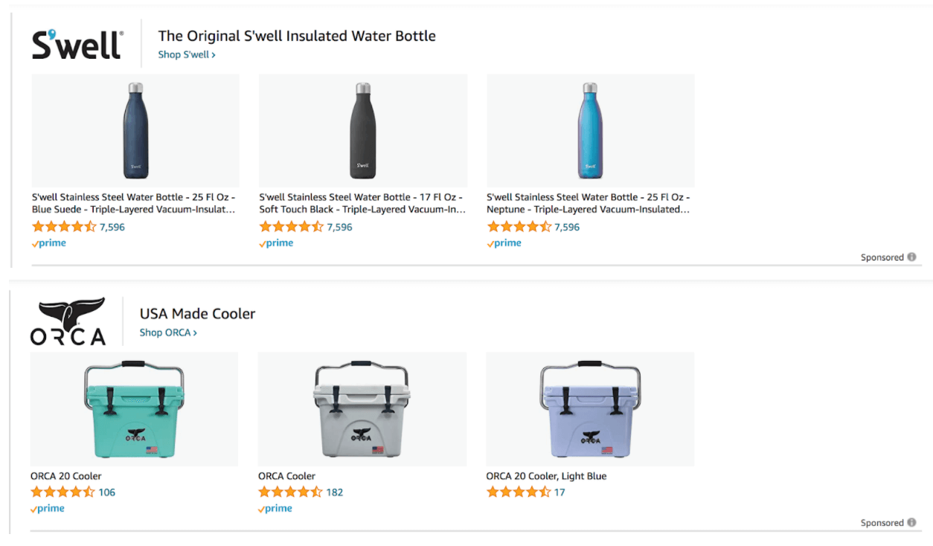The image size is (933, 546).
Task: Click the Prime badge under the Soft Touch Black bottle
Action: point(276,243)
